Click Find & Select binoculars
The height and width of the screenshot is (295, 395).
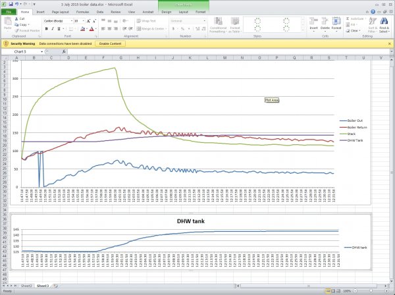pyautogui.click(x=384, y=25)
